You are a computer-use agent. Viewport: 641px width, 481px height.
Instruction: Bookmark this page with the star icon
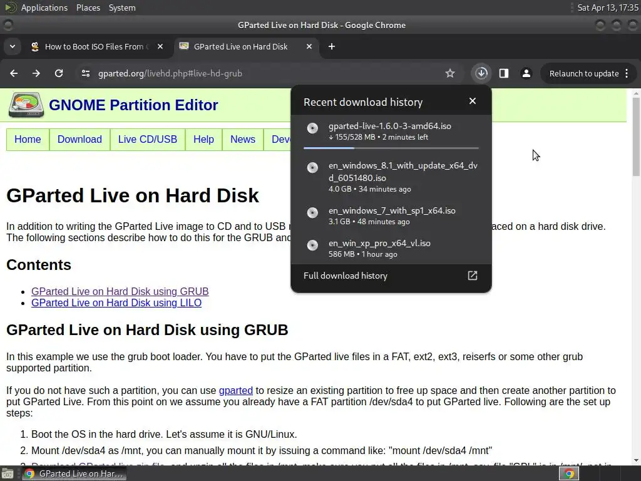450,73
